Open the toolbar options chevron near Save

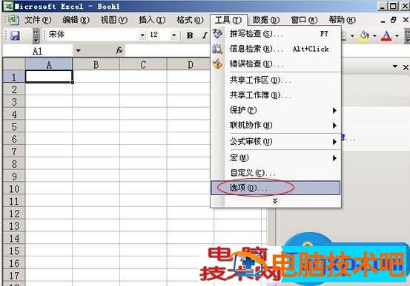(36, 35)
